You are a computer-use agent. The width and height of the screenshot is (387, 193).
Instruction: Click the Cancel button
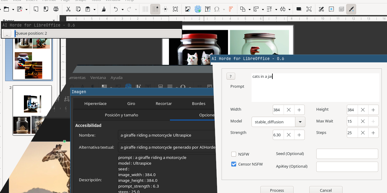(x=326, y=190)
